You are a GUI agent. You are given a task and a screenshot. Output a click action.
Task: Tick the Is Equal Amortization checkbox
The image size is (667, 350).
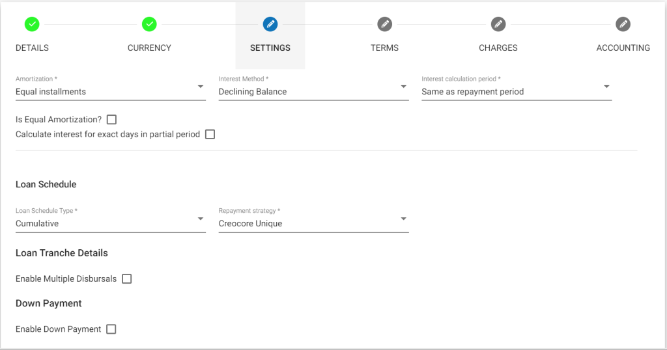click(x=111, y=120)
